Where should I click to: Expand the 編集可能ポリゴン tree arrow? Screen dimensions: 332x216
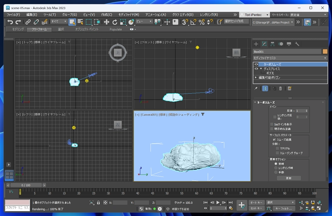pyautogui.click(x=256, y=77)
